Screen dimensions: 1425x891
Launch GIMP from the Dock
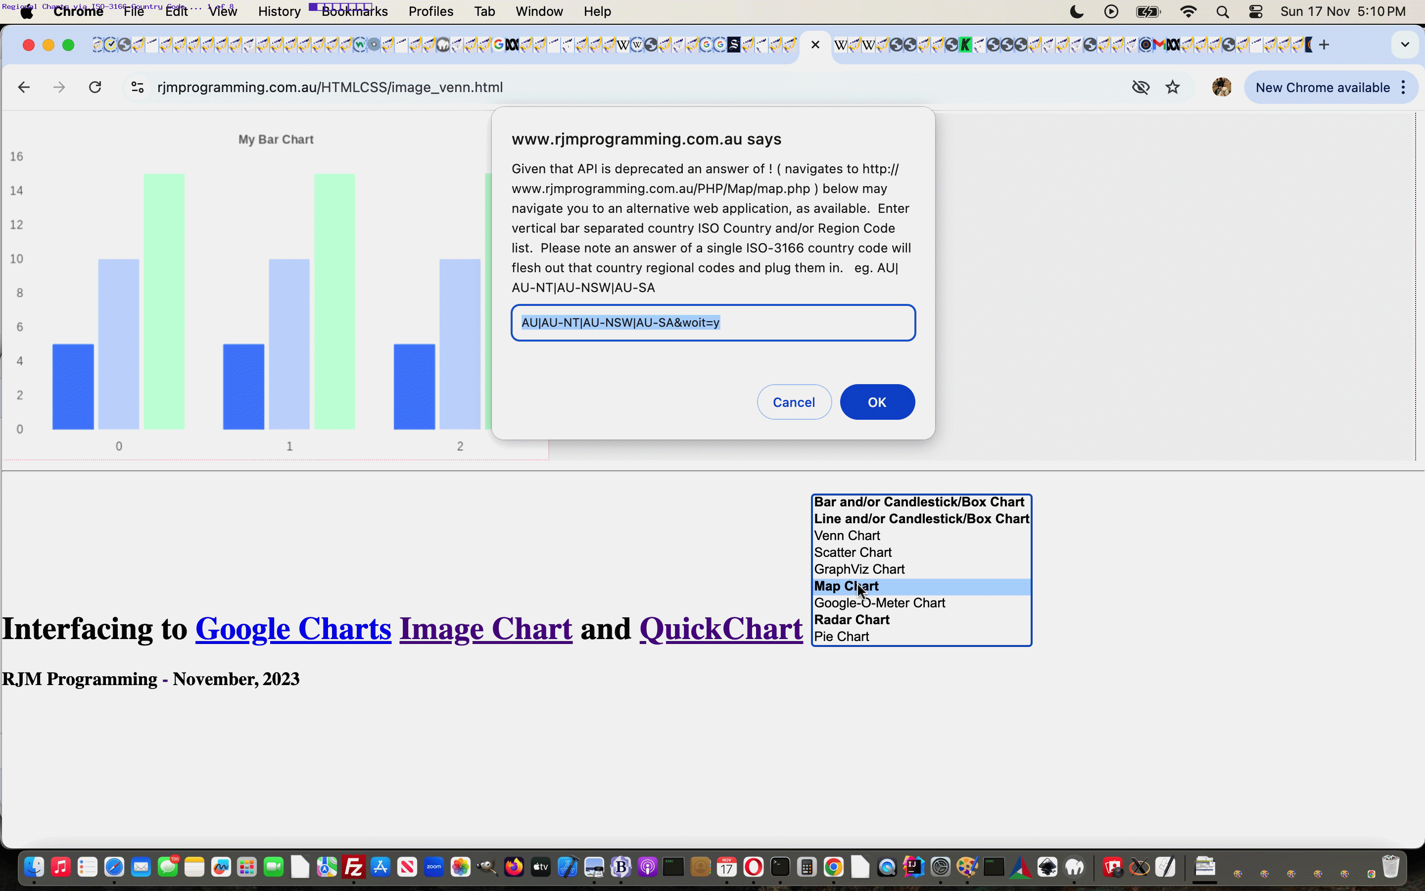tap(487, 867)
